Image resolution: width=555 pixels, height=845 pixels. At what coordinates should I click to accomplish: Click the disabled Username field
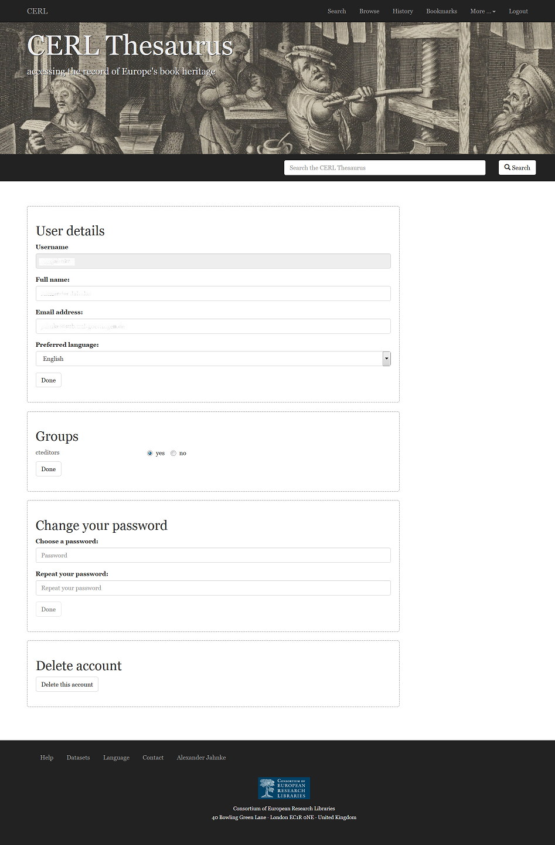[x=213, y=261]
